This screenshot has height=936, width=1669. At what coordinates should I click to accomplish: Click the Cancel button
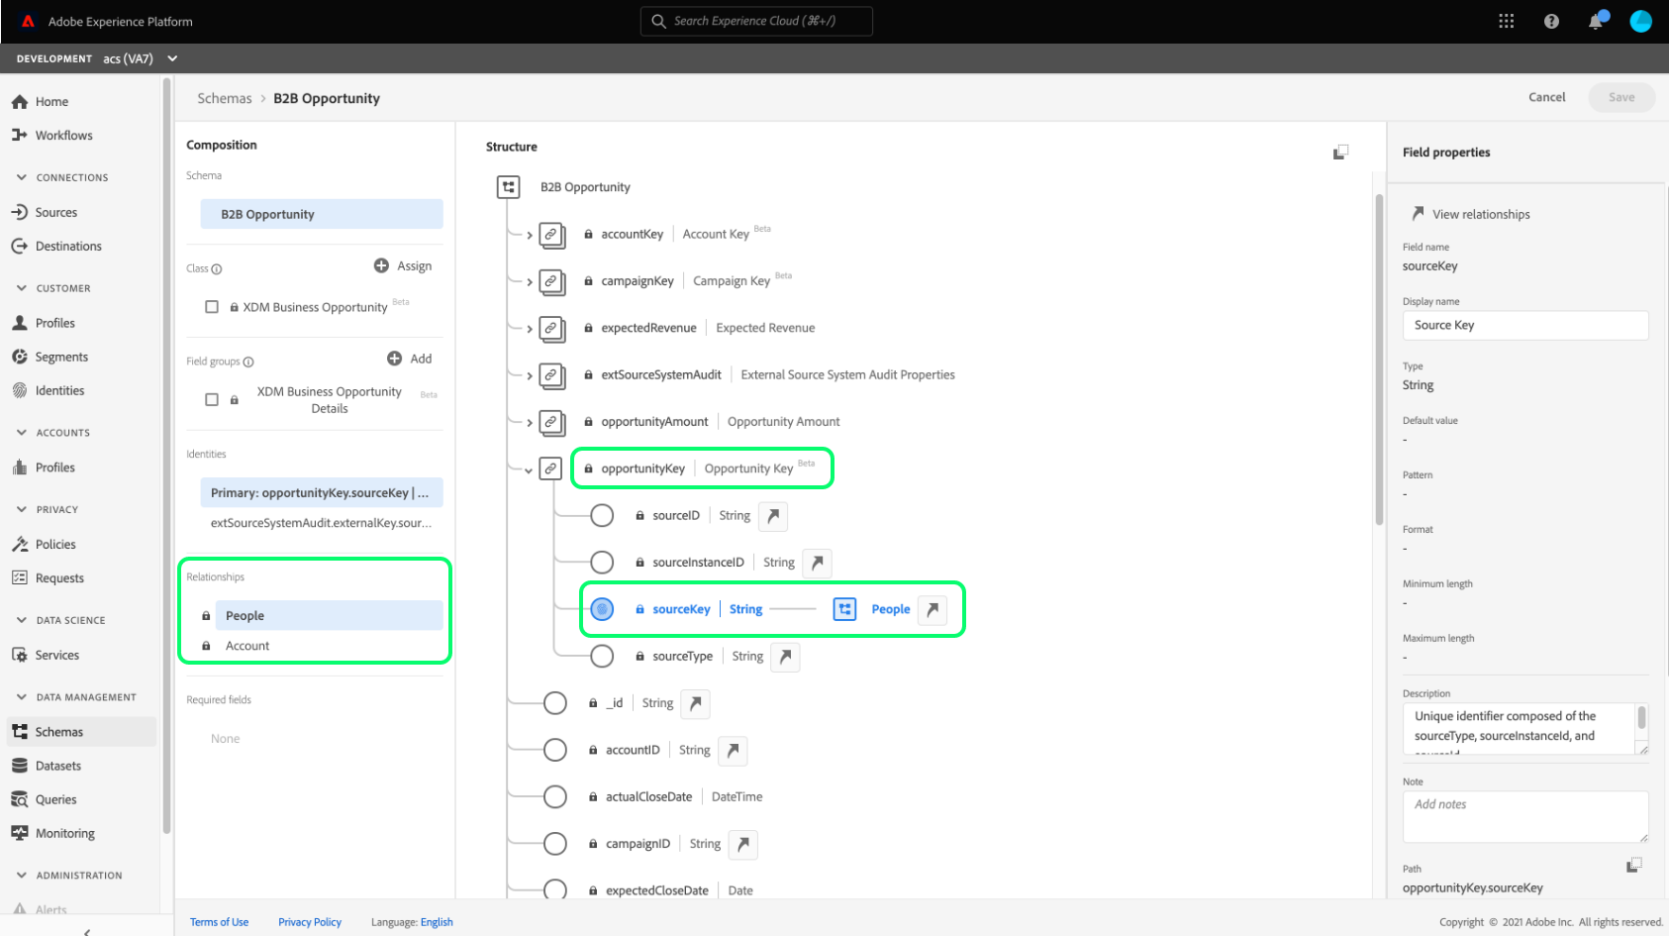point(1546,97)
